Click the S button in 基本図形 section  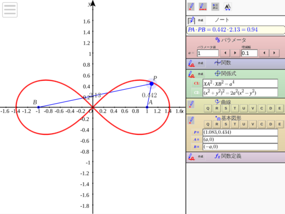226,124
